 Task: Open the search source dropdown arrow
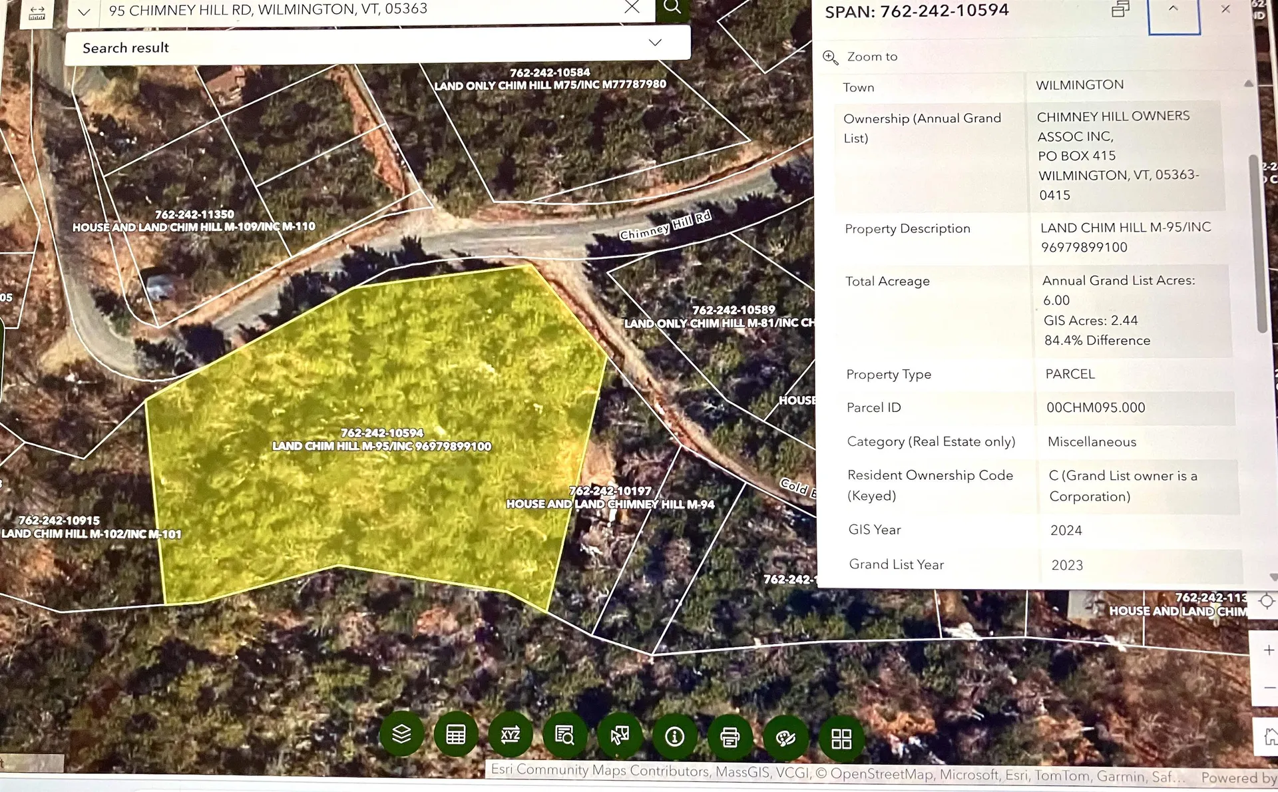[84, 12]
